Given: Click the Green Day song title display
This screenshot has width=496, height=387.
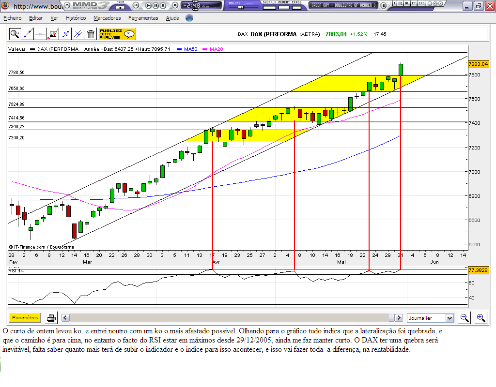Looking at the screenshot, I should point(343,5).
